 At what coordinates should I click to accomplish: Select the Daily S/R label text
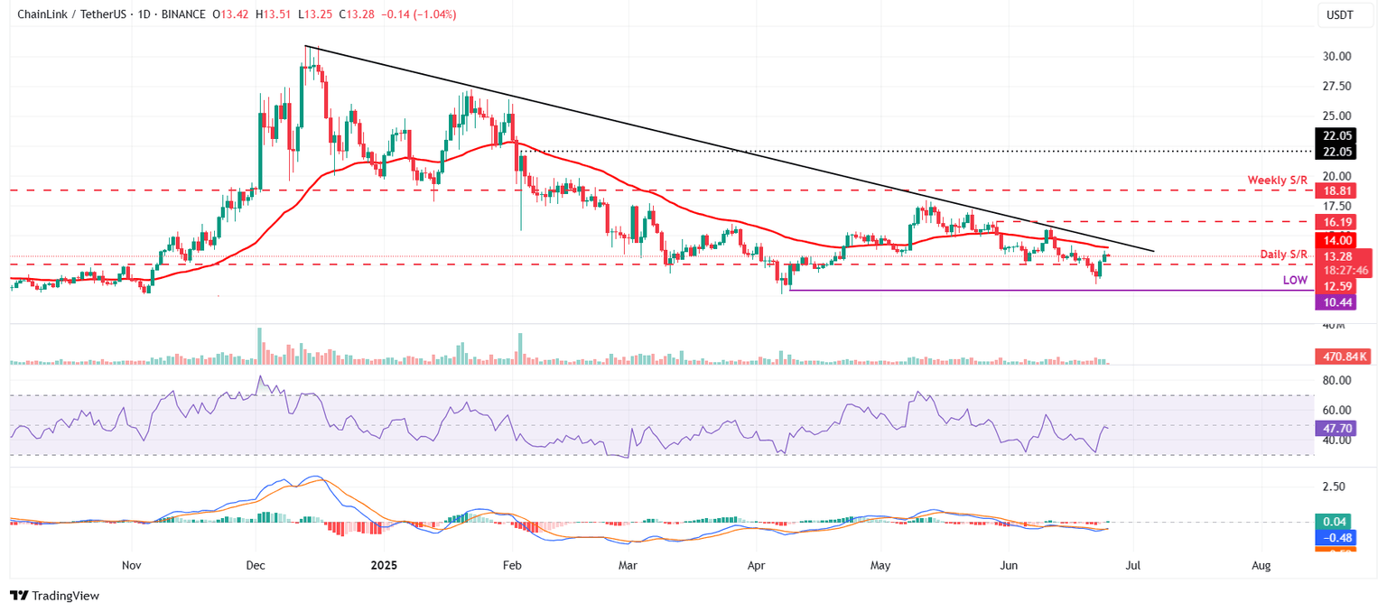(x=1282, y=255)
